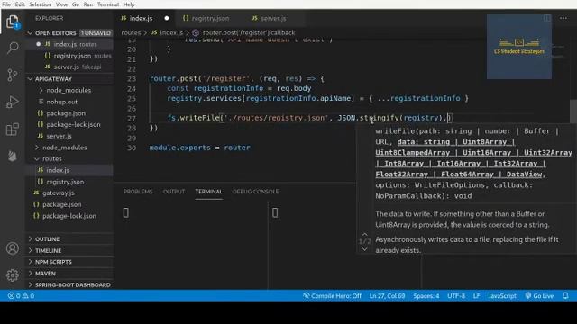Switch to the Problems panel tab

pos(138,192)
